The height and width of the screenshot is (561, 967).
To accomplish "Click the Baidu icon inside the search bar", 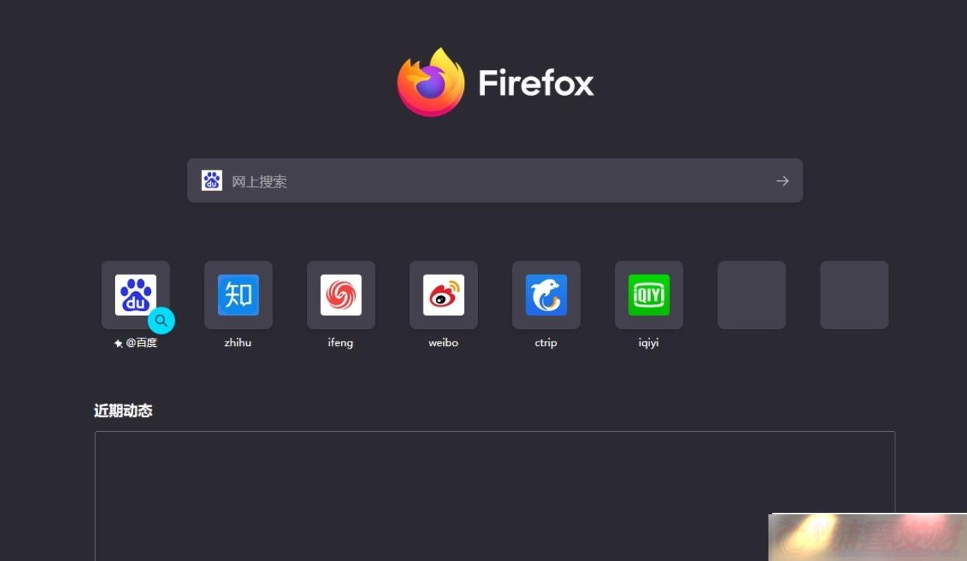I will coord(212,181).
